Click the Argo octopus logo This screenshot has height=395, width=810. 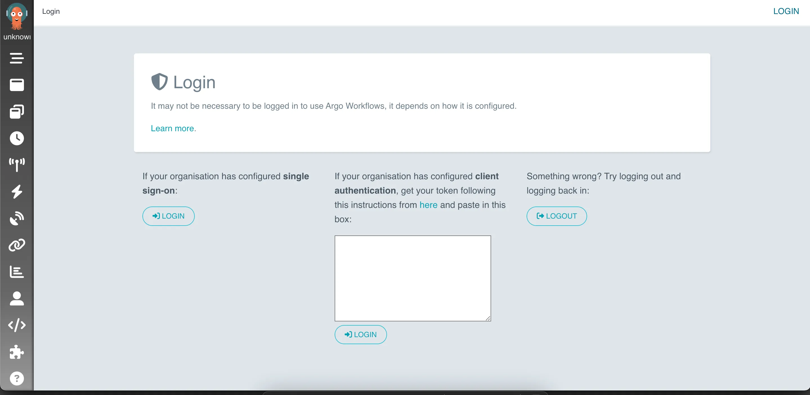(x=17, y=16)
